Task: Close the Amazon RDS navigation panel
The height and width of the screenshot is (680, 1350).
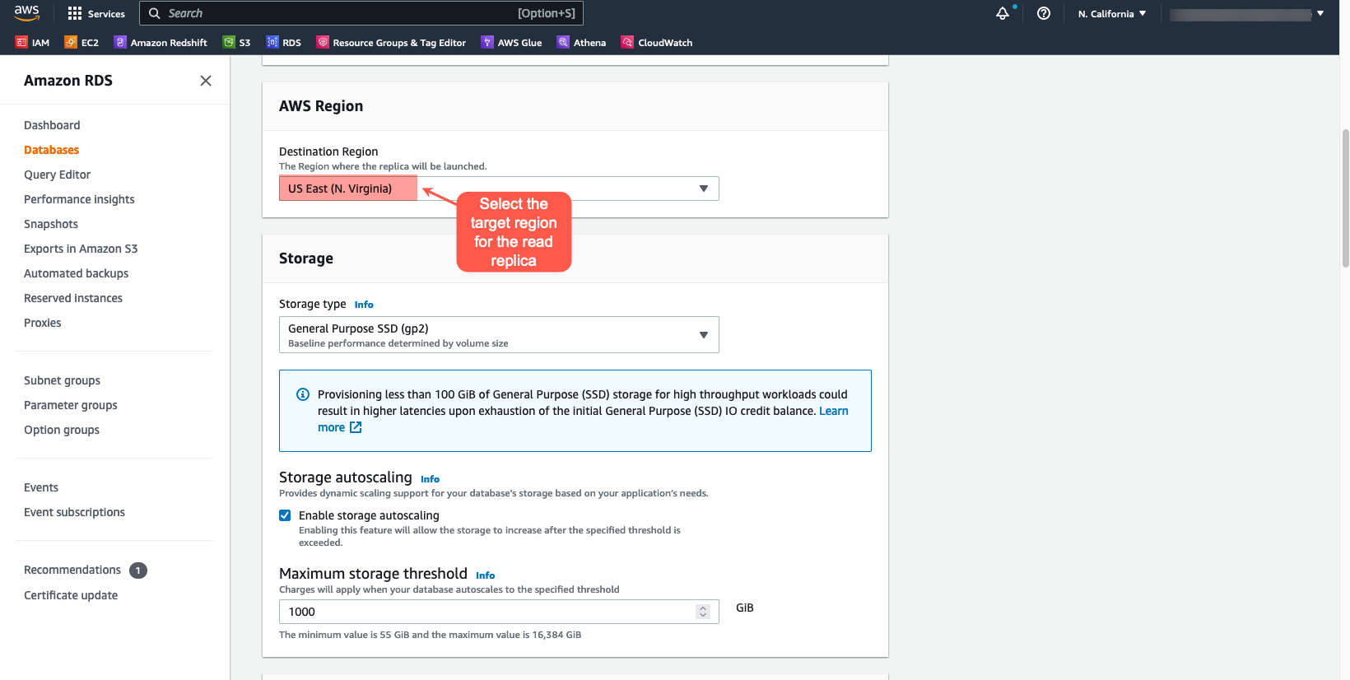Action: click(206, 81)
